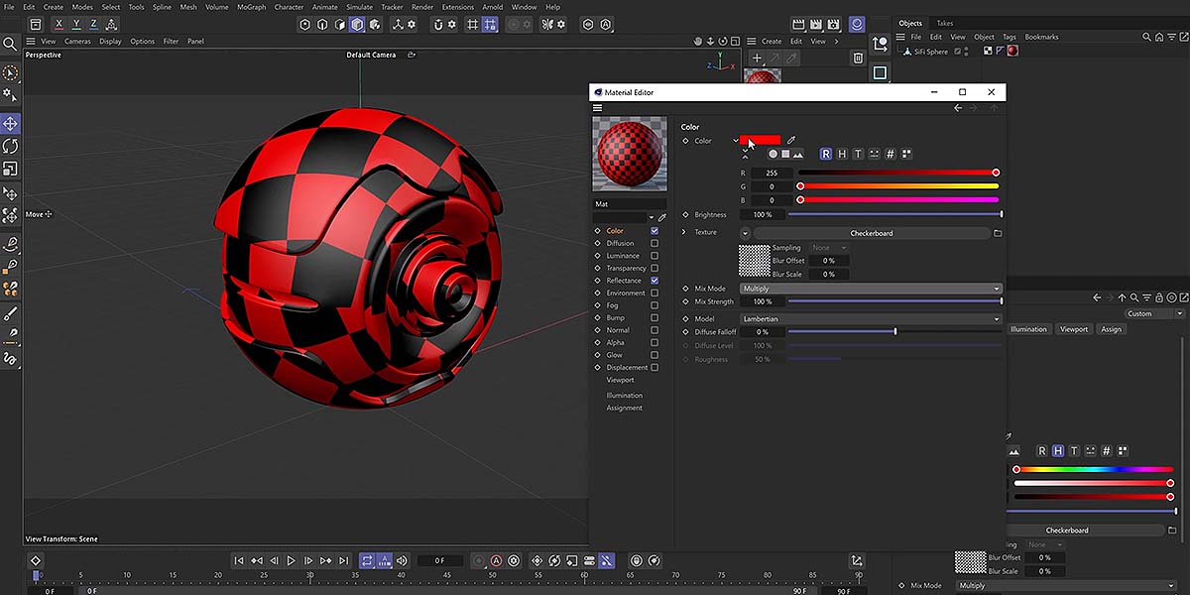Open the Sampling None dropdown in Material Editor
1190x595 pixels.
point(828,248)
